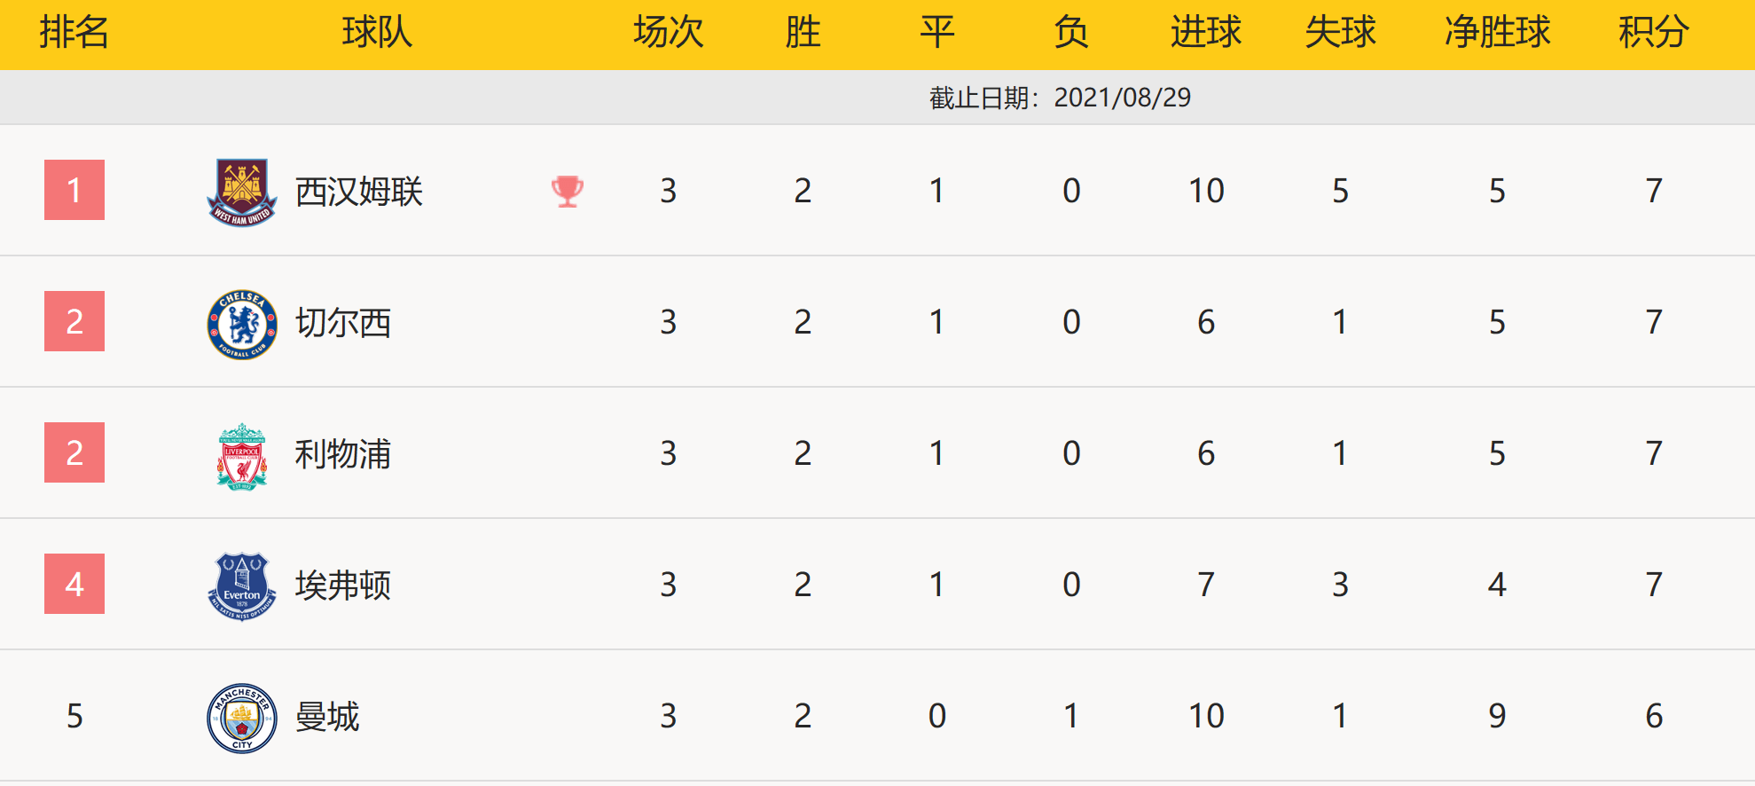
Task: Click the Manchester City crest icon
Action: [242, 718]
